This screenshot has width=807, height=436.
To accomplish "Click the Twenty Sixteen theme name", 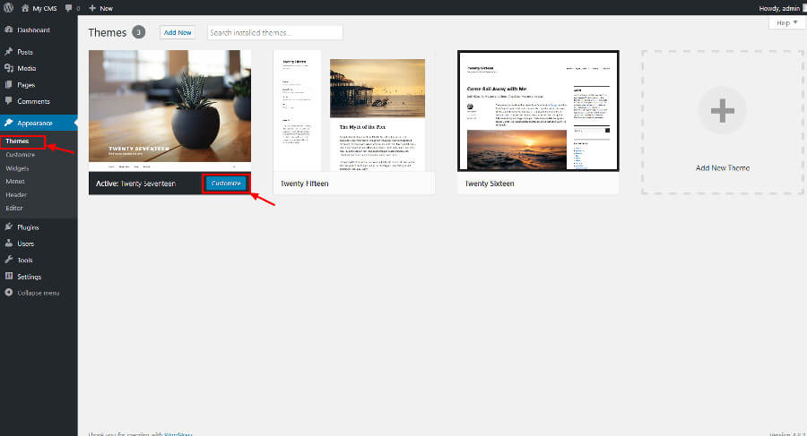I will click(490, 184).
